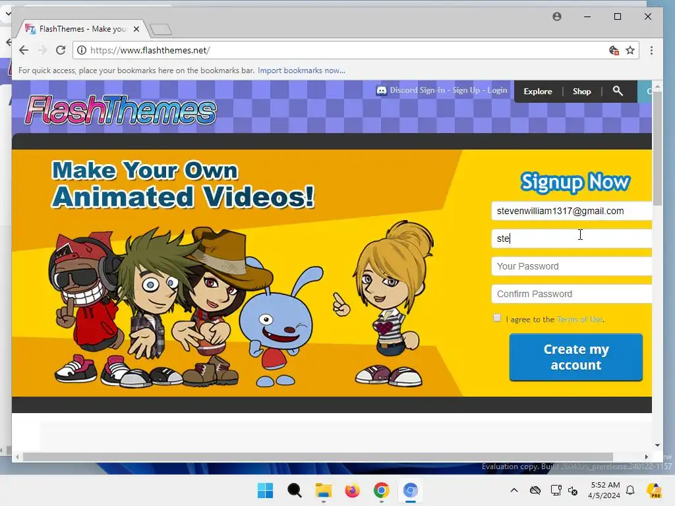Screen dimensions: 675x506
Task: Open the Shop menu
Action: pyautogui.click(x=581, y=91)
